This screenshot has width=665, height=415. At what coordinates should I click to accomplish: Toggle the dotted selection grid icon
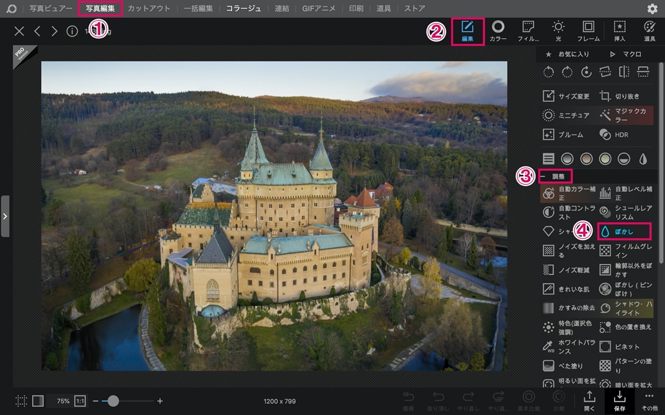[x=22, y=401]
